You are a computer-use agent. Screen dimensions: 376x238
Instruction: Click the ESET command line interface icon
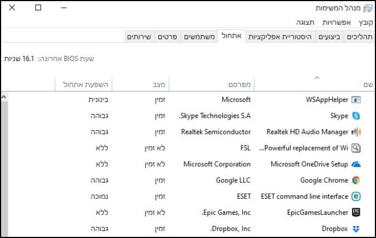click(x=356, y=196)
